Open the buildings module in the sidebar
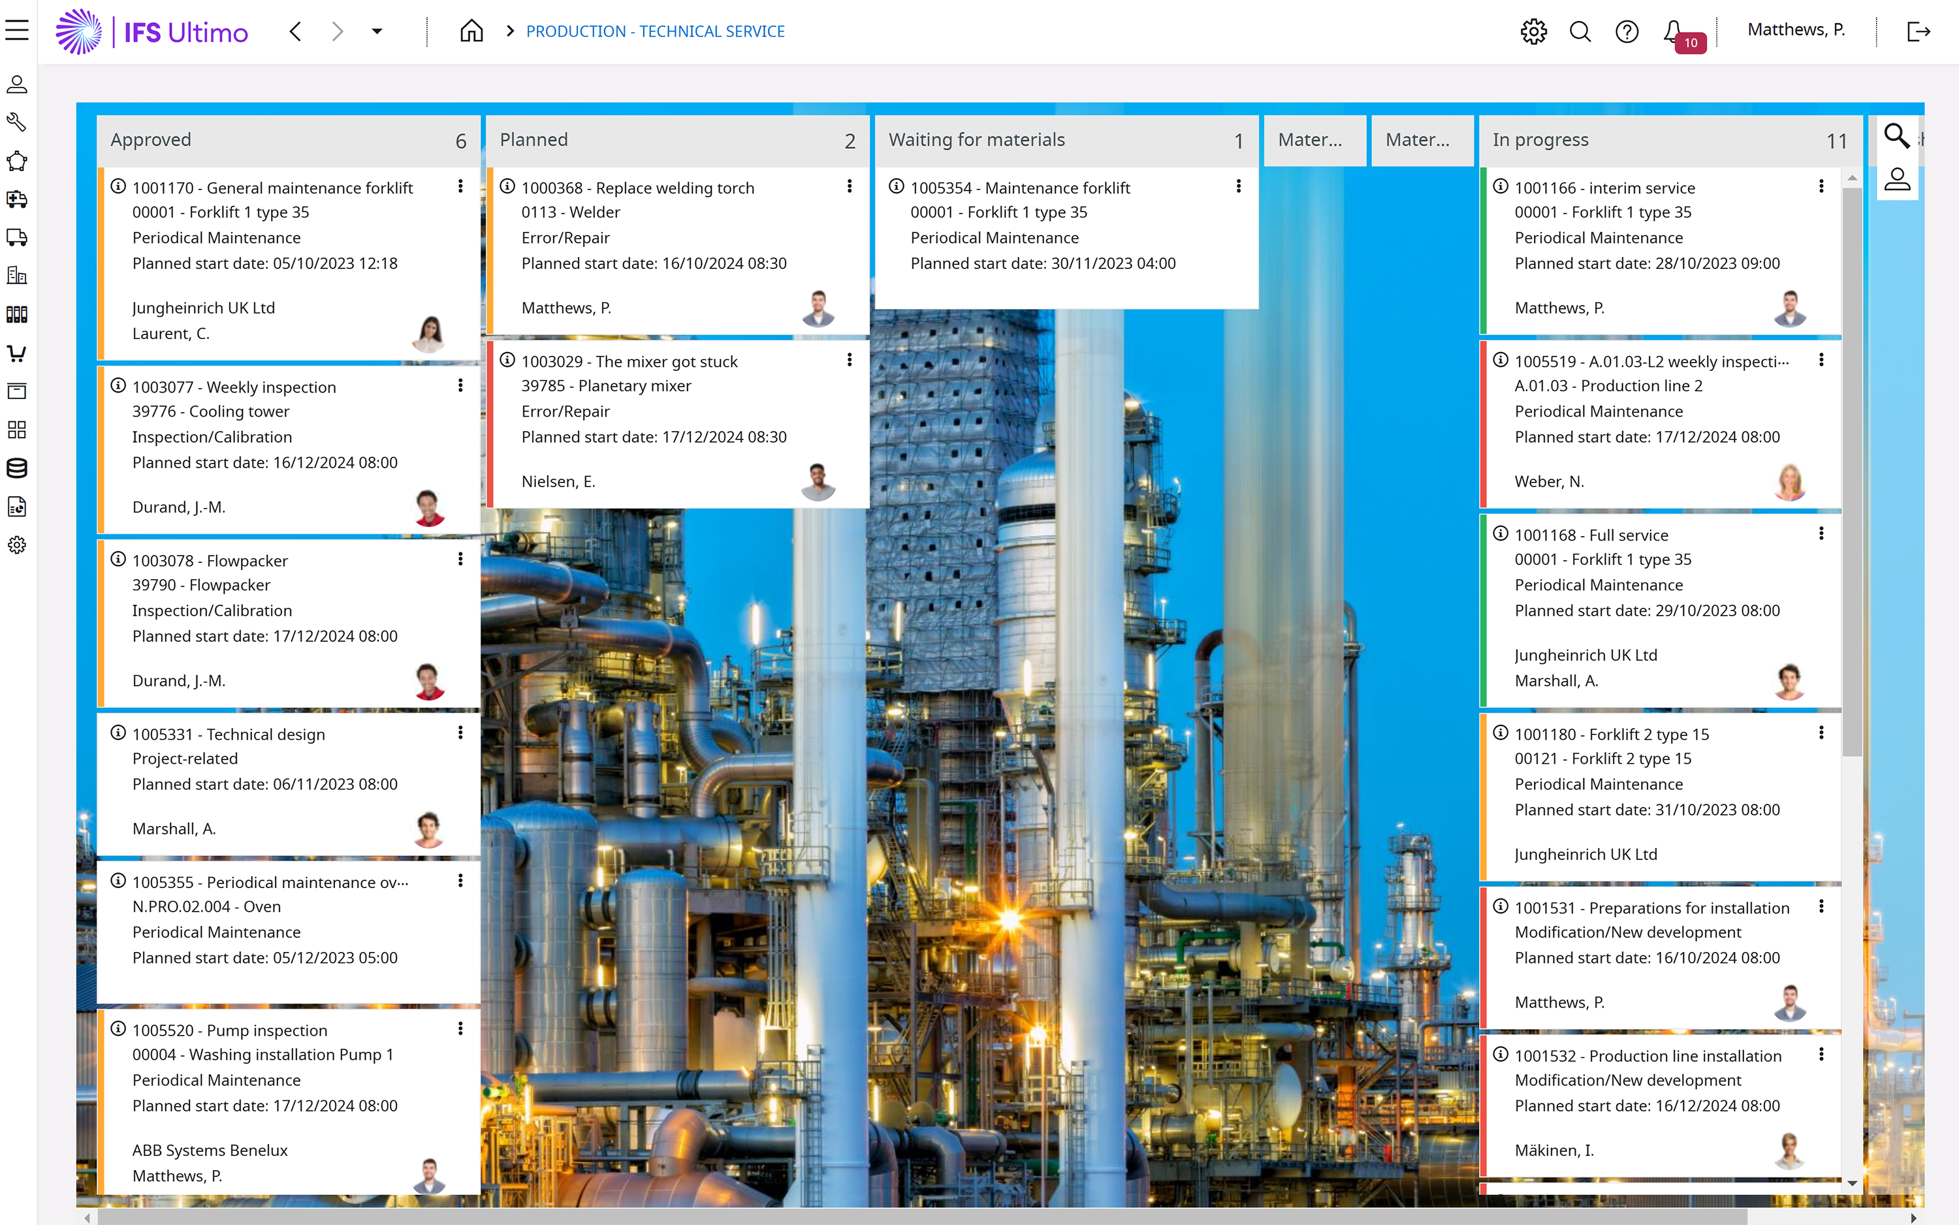 [17, 276]
